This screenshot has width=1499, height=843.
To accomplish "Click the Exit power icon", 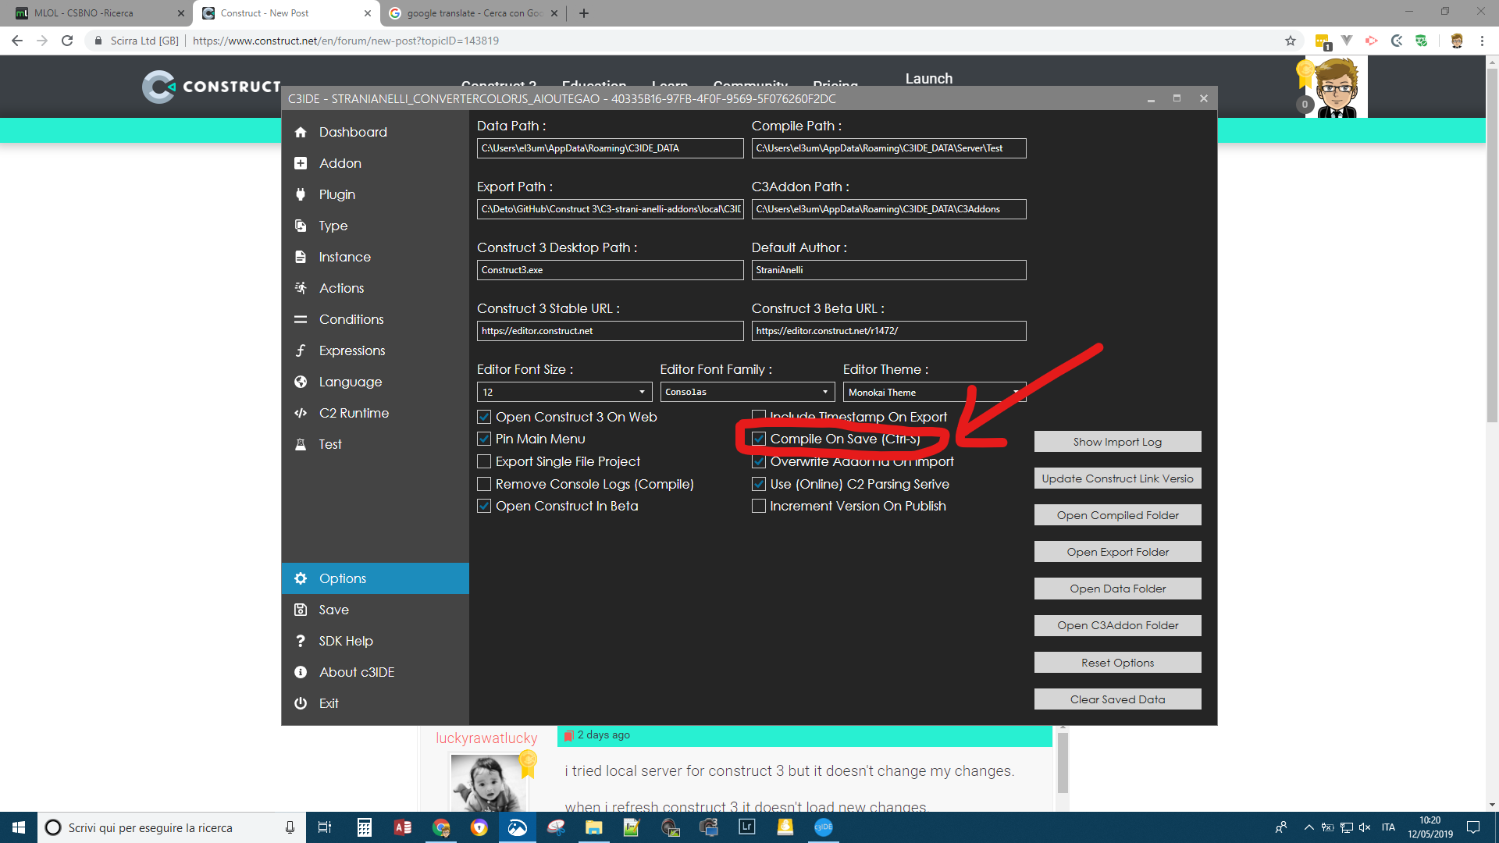I will (301, 703).
